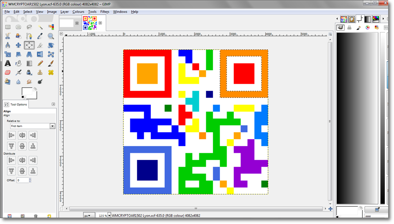
Task: Pick the Dodge/Burn tool
Action: tap(40, 82)
